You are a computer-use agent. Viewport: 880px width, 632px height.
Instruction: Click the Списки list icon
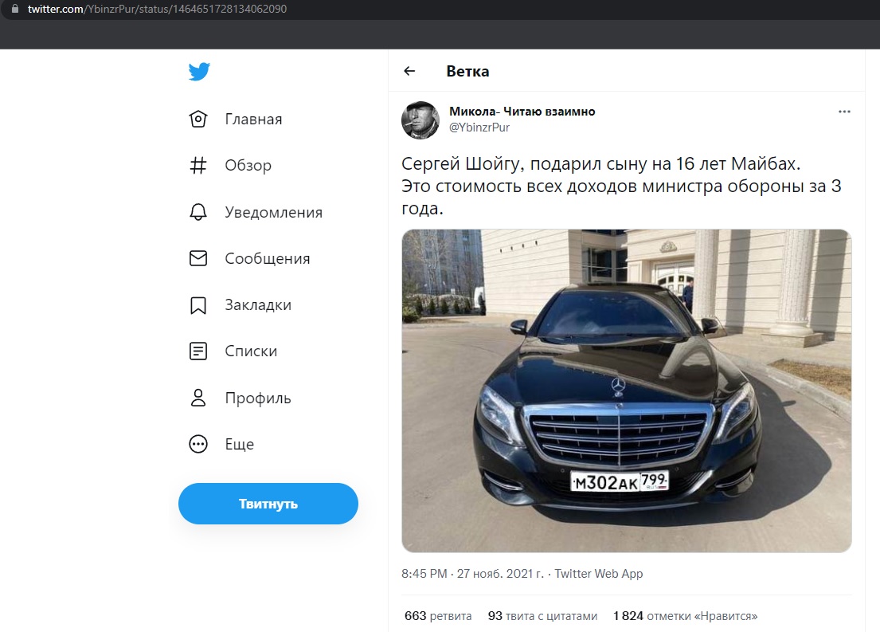point(198,351)
